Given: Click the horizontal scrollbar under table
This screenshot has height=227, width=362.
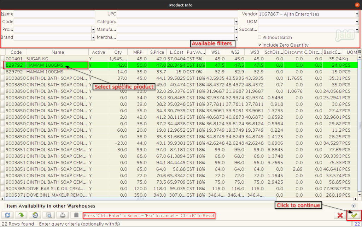Looking at the screenshot, I should [x=140, y=199].
